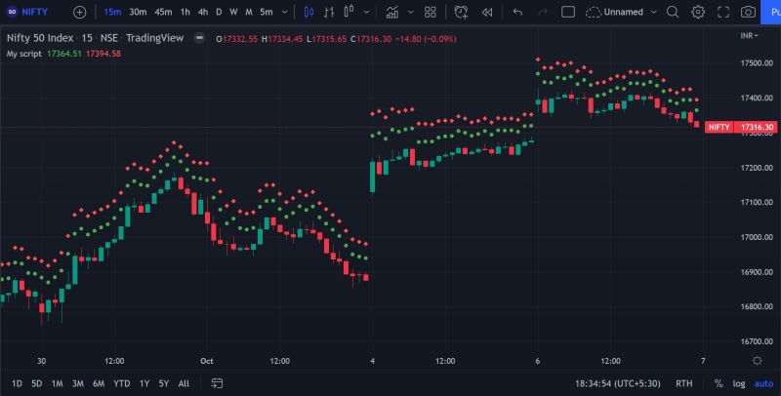This screenshot has height=396, width=781.
Task: Enter fullscreen mode
Action: [723, 12]
